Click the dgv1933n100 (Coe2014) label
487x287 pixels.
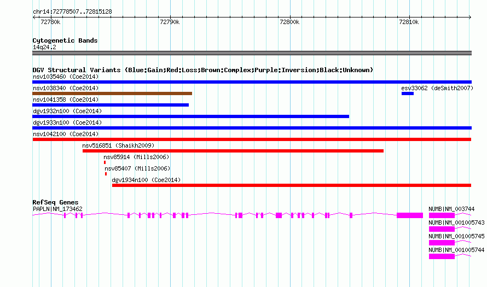coord(67,122)
